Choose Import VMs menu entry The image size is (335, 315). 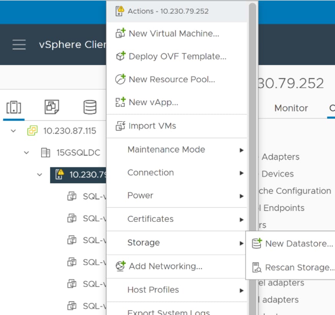tap(177, 126)
